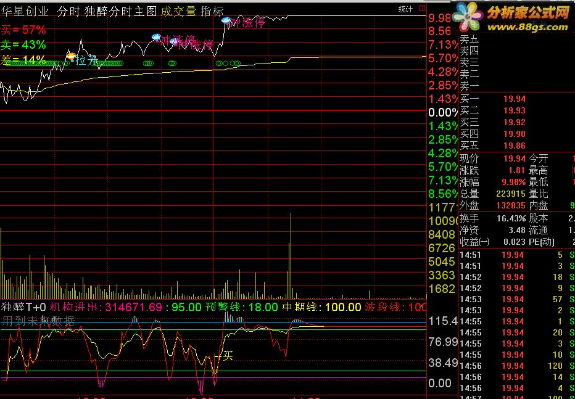Click the 今开 label
This screenshot has width=575, height=399.
539,158
